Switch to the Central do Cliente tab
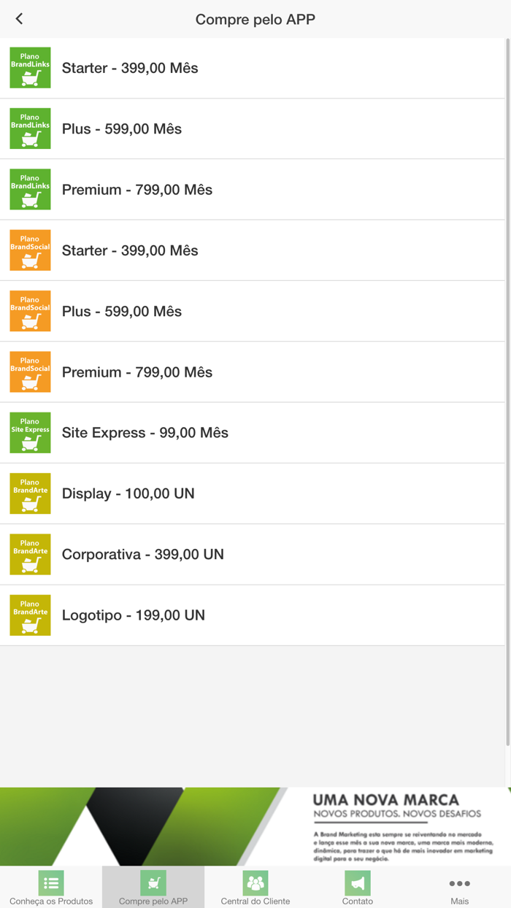The height and width of the screenshot is (908, 511). (x=255, y=888)
